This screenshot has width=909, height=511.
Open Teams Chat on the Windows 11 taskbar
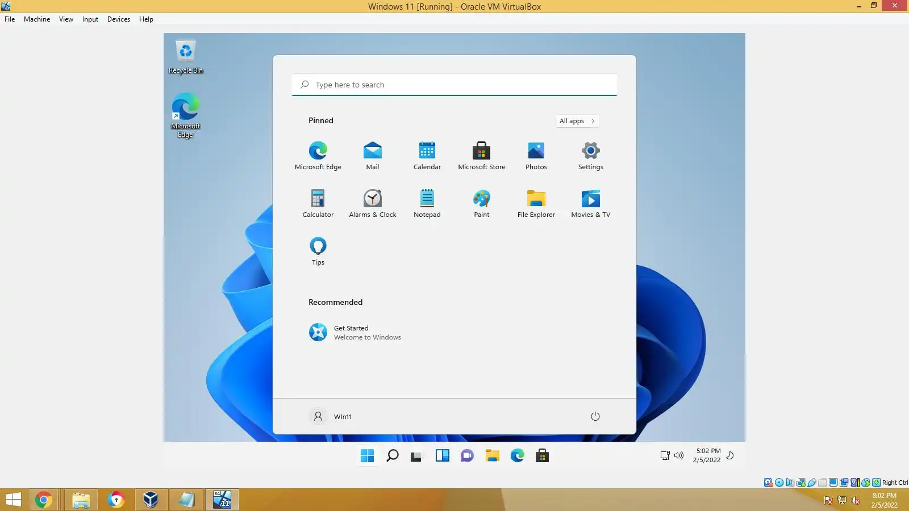[x=468, y=455]
